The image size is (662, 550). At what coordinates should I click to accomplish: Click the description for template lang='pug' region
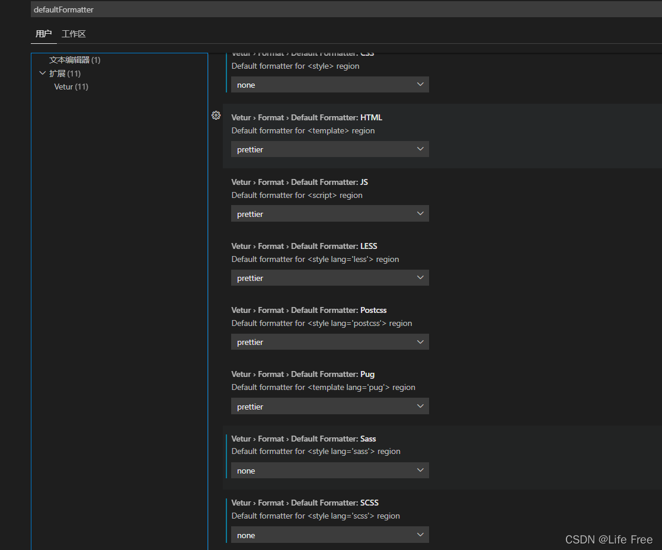(x=323, y=387)
